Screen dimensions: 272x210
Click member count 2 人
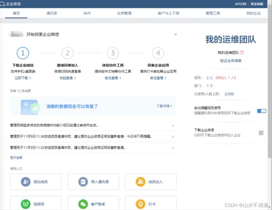pos(210,78)
